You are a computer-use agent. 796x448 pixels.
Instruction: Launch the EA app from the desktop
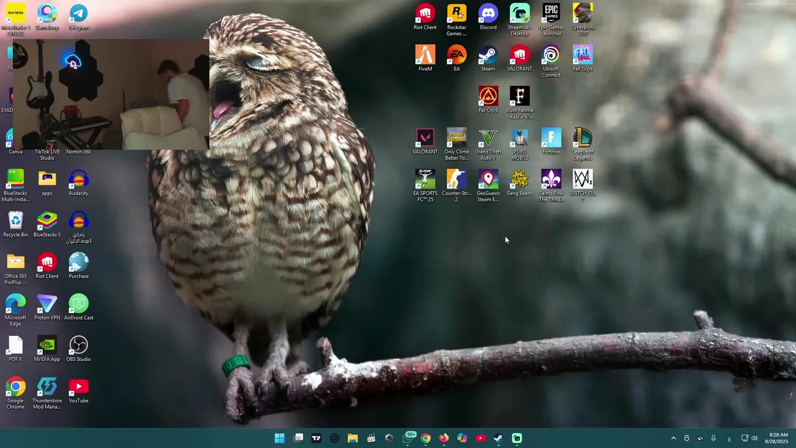coord(456,58)
